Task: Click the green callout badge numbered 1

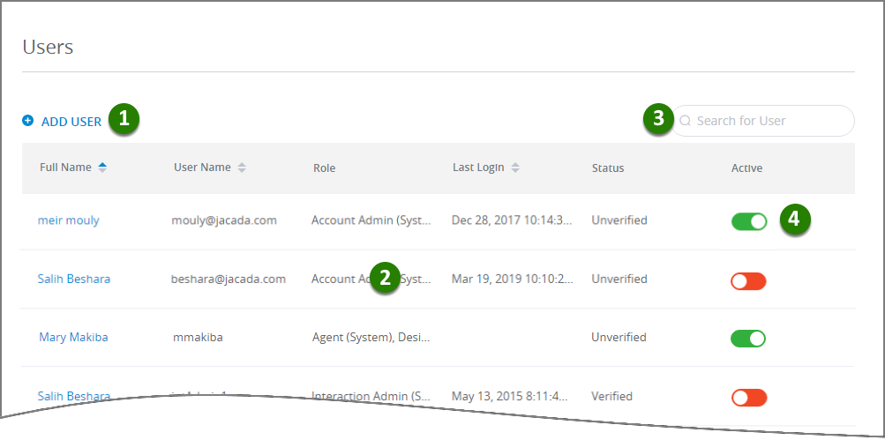Action: coord(124,119)
